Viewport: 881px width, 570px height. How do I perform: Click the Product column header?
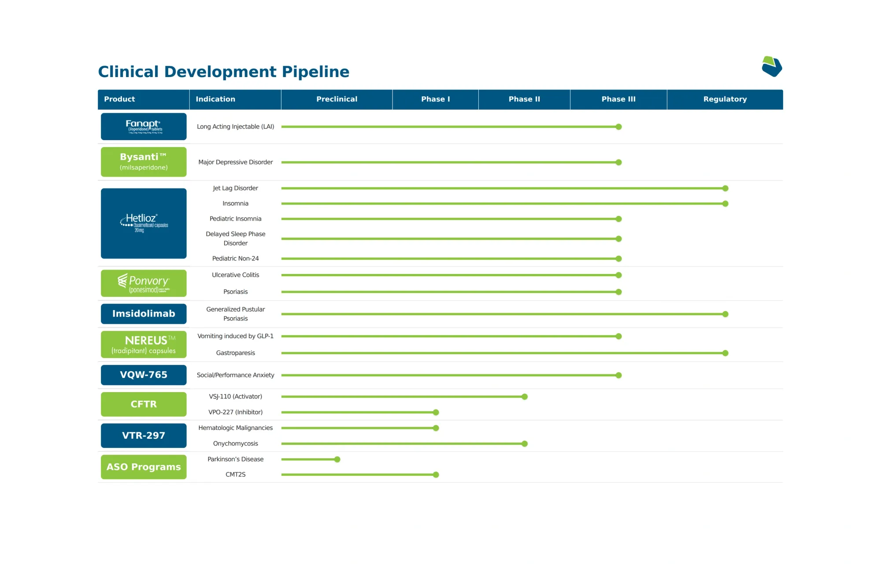coord(144,99)
